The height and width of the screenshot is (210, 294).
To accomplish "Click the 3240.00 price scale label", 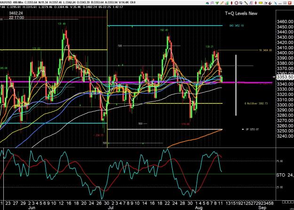I will (x=285, y=136).
